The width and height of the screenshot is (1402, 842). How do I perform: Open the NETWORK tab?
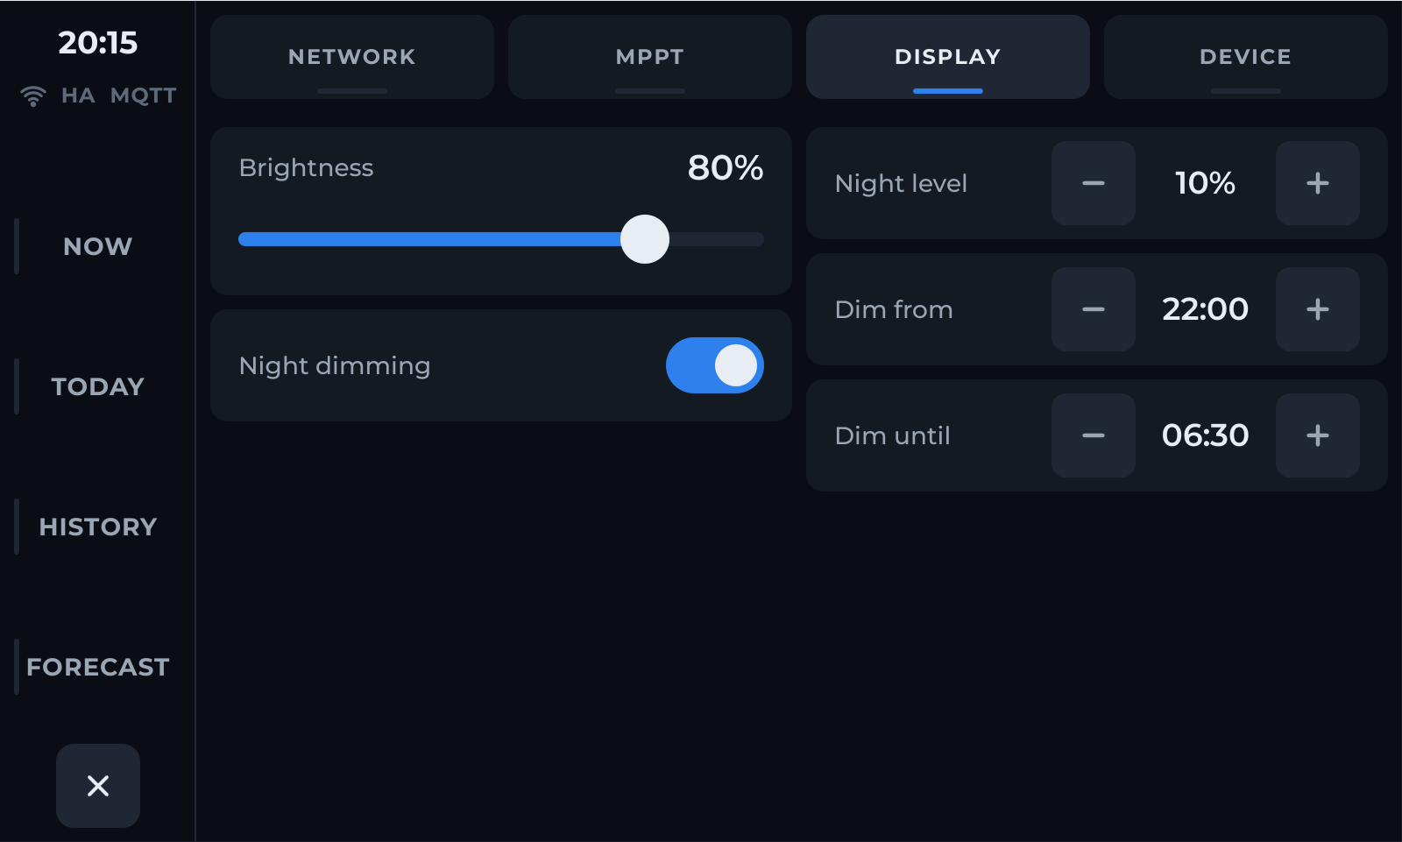pyautogui.click(x=352, y=57)
